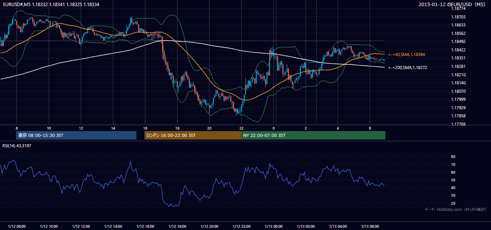Click price axis label 1.17999
This screenshot has width=491, height=230.
[x=458, y=99]
